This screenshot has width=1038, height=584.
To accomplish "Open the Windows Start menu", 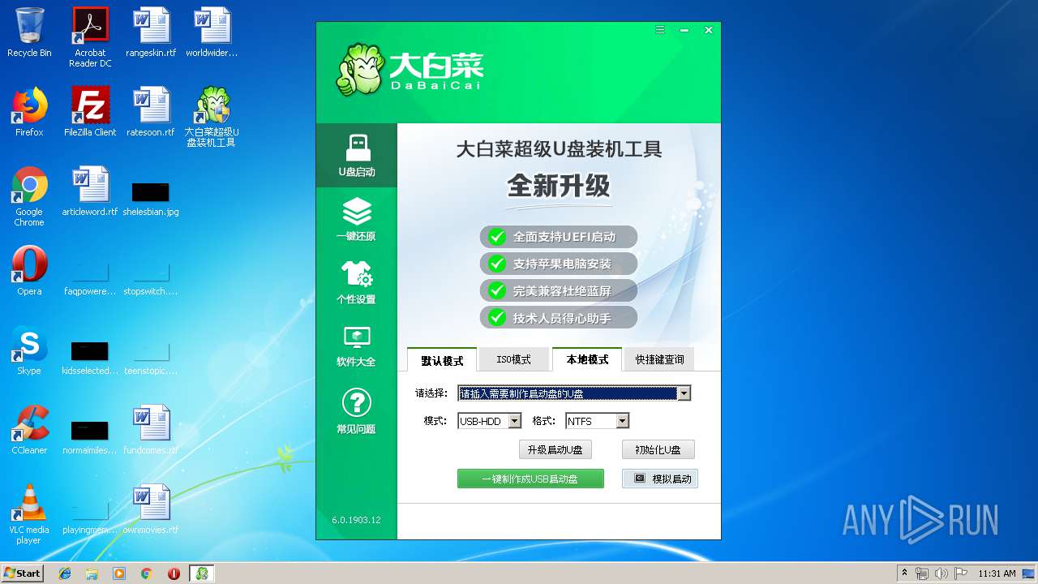I will 23,573.
